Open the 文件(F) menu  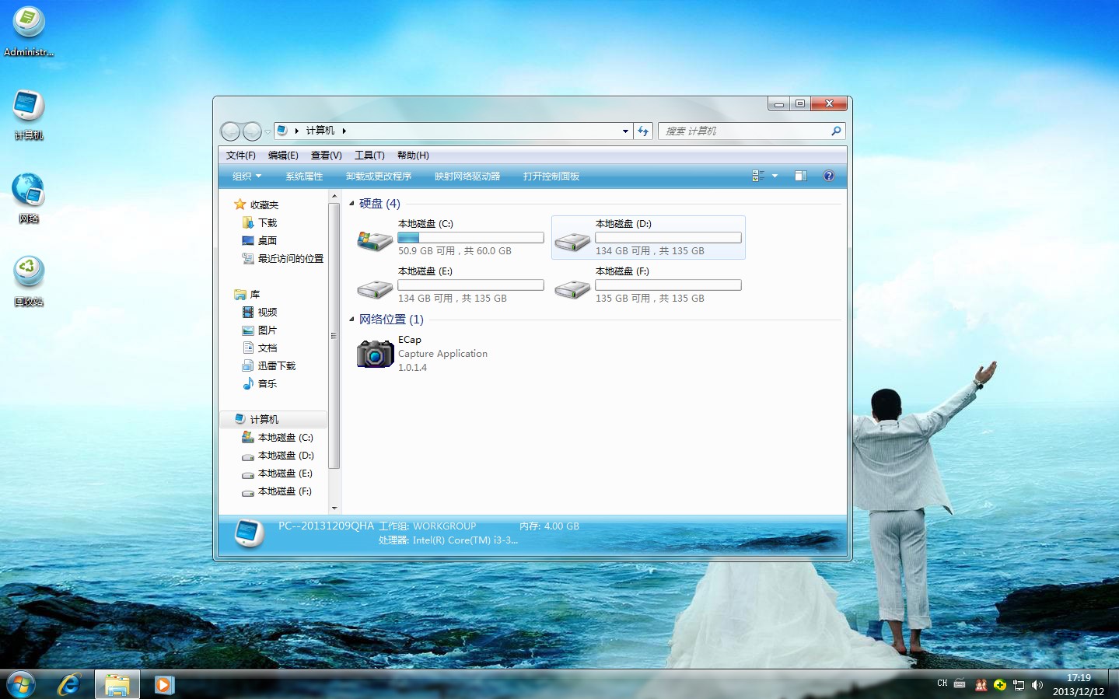tap(240, 156)
